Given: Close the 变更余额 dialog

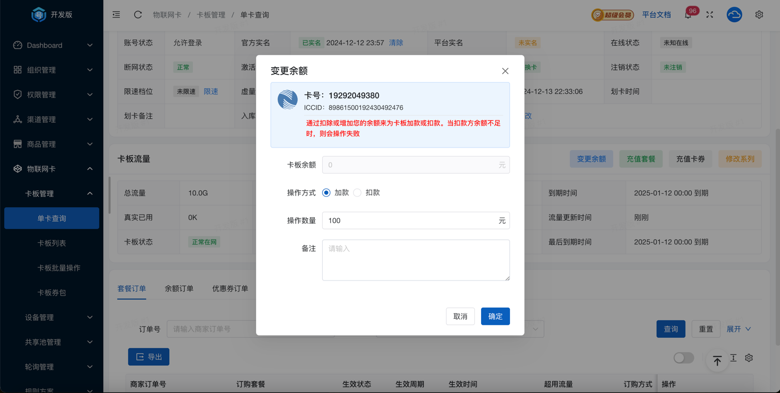Looking at the screenshot, I should (x=505, y=71).
